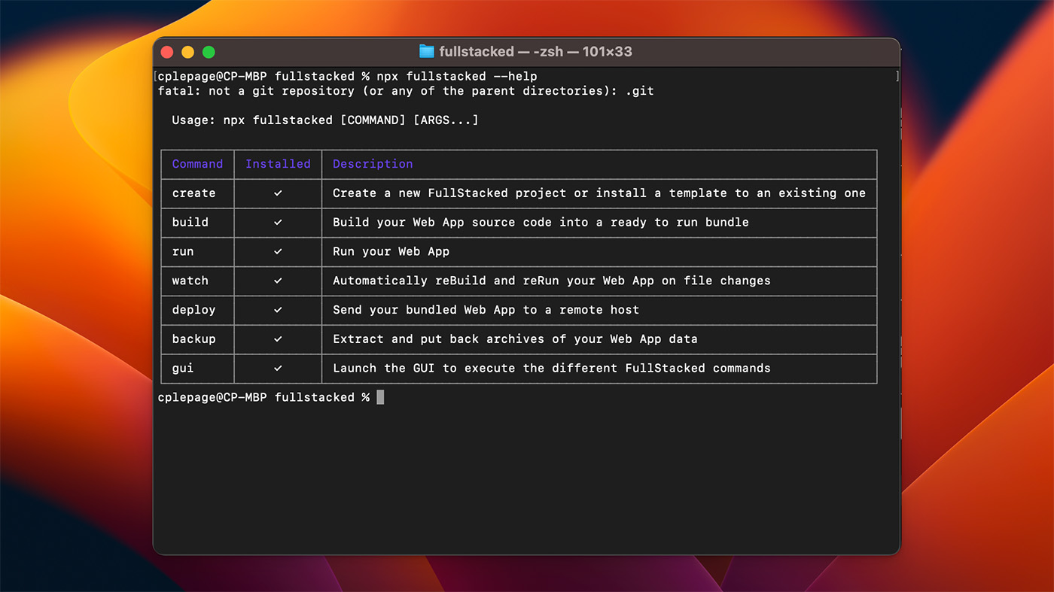Click the 'Send your bundled Web App' description
1054x592 pixels.
[x=486, y=310]
